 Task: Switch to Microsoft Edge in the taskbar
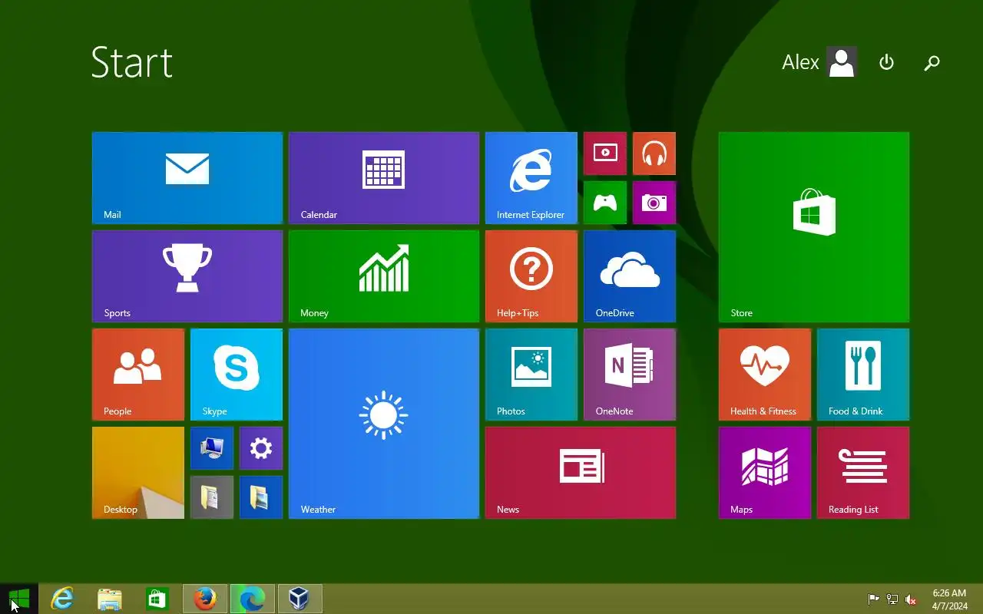[x=253, y=599]
